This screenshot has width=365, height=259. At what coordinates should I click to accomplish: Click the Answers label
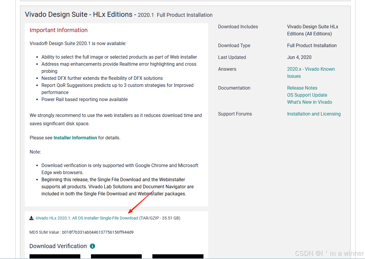pyautogui.click(x=227, y=69)
